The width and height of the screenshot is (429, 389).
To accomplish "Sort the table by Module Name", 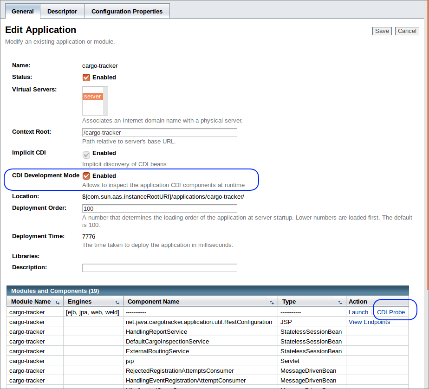I will tap(57, 303).
